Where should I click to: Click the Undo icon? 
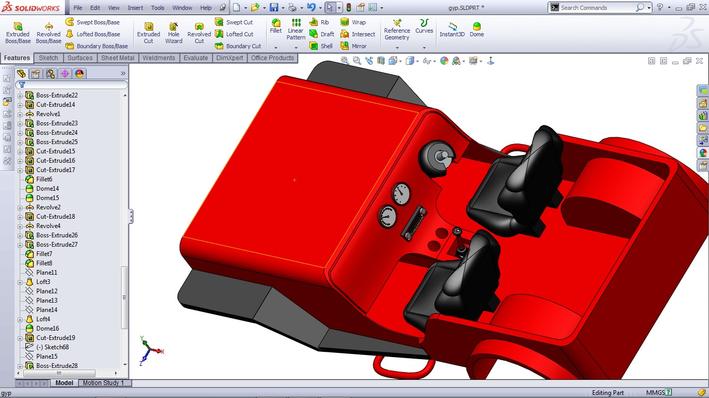(x=311, y=8)
